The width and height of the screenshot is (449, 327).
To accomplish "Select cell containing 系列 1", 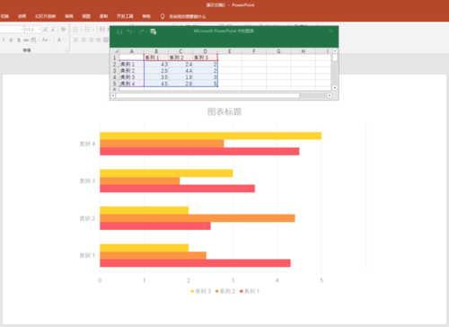I will click(x=156, y=57).
